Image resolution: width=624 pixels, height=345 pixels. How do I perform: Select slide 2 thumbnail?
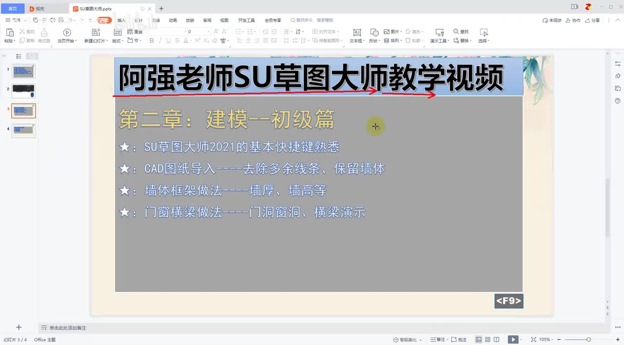tap(23, 91)
